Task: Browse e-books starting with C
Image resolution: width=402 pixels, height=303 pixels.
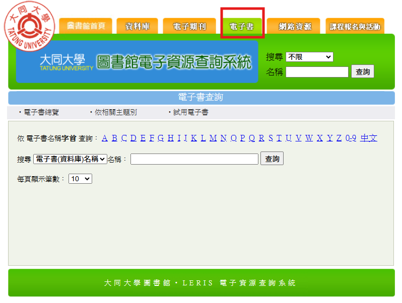Action: (124, 138)
